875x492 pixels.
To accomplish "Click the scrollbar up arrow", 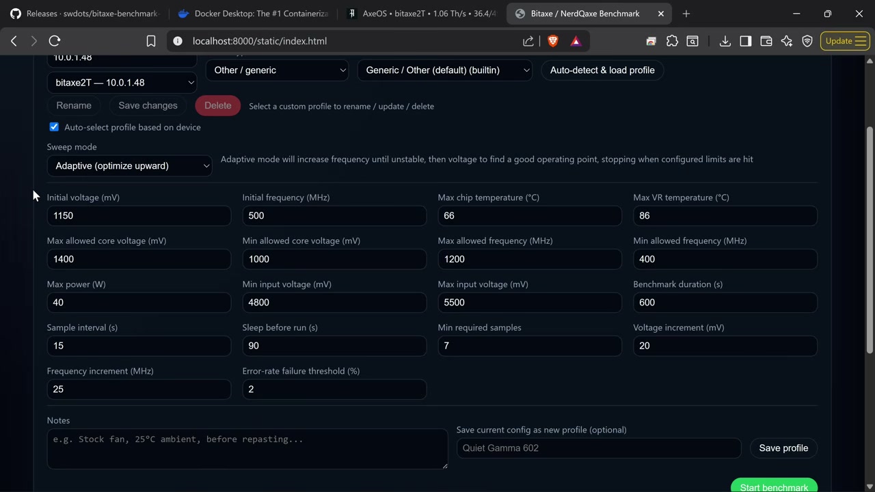I will click(870, 61).
